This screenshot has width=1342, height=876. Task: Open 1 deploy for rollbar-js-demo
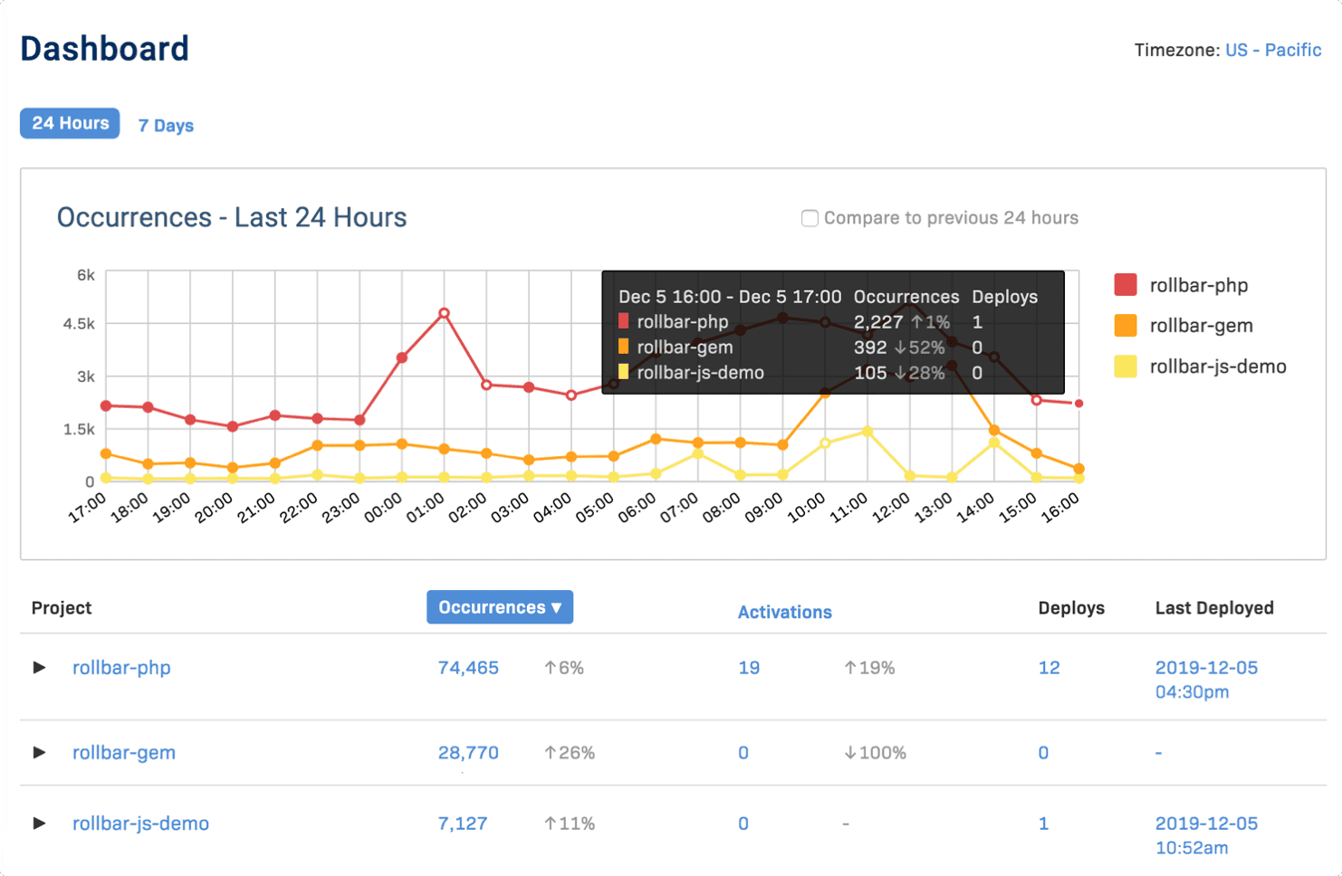pyautogui.click(x=1043, y=824)
